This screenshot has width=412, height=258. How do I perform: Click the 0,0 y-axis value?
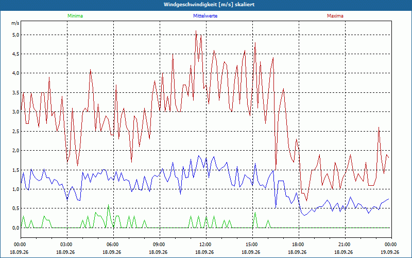tap(16, 228)
